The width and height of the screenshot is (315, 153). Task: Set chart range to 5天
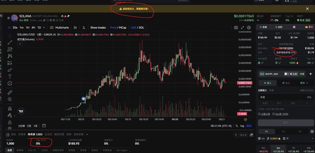(x=29, y=126)
